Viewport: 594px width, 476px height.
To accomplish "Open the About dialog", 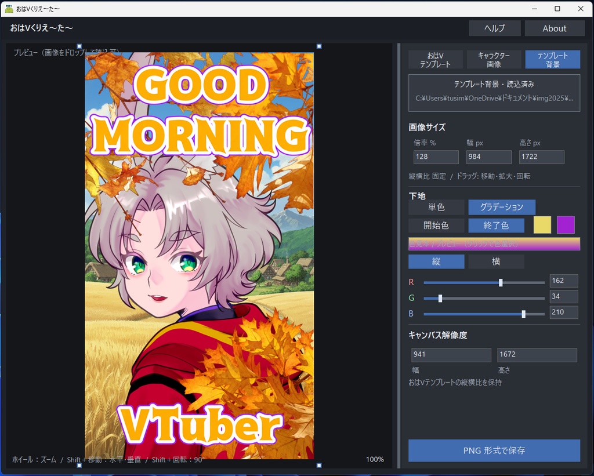I will pos(554,28).
